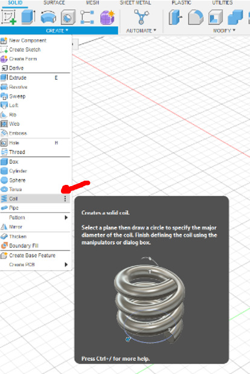This screenshot has width=250, height=374.
Task: Choose Mirror menu entry
Action: coord(35,227)
